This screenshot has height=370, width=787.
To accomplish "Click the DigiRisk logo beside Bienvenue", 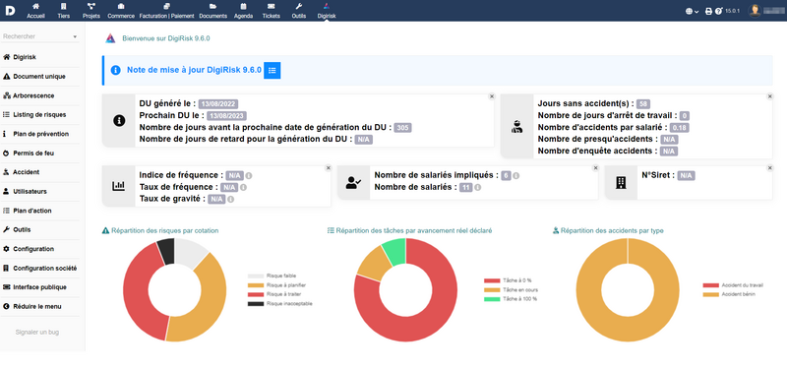I will click(x=110, y=38).
